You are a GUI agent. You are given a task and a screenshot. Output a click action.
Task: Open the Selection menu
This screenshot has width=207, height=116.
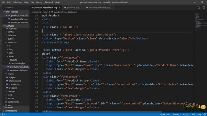(17, 2)
